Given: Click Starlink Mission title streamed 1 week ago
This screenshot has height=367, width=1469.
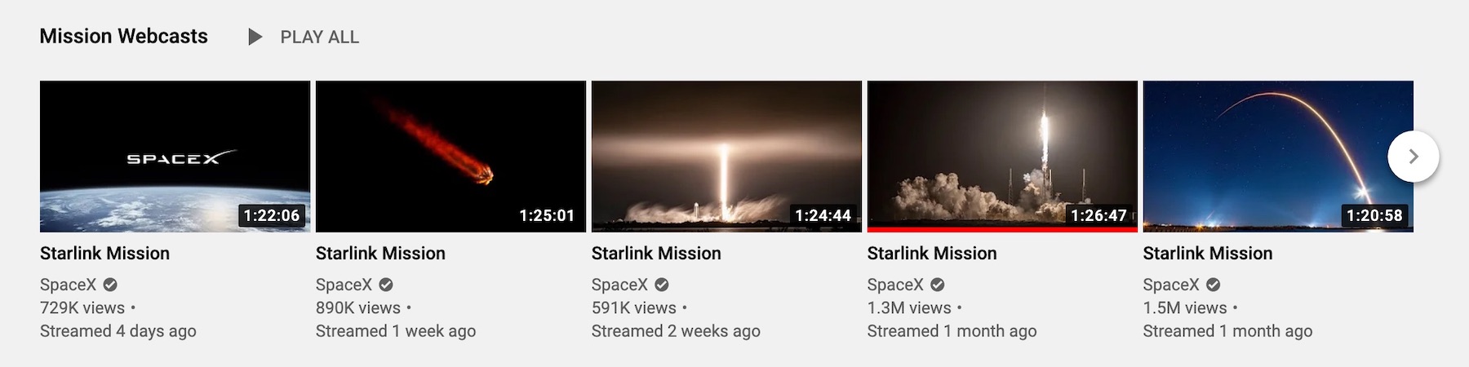Looking at the screenshot, I should coord(380,253).
